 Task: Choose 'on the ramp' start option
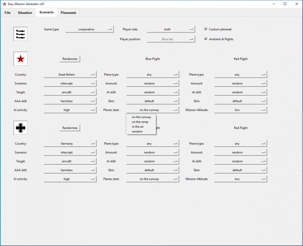pyautogui.click(x=140, y=122)
